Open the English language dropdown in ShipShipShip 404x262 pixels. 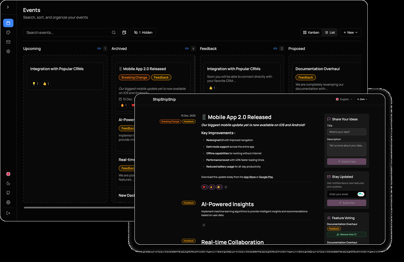point(344,99)
